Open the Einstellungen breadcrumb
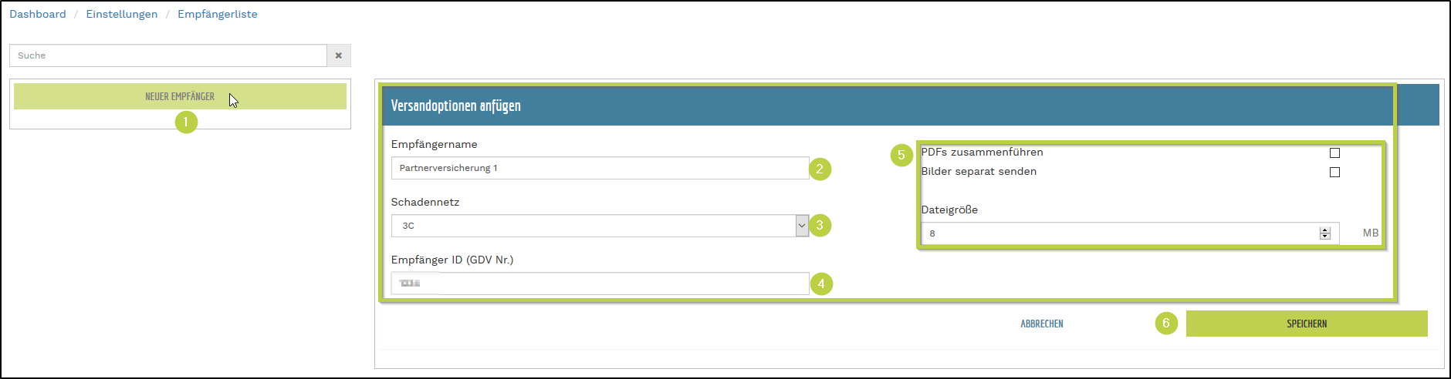 [122, 14]
